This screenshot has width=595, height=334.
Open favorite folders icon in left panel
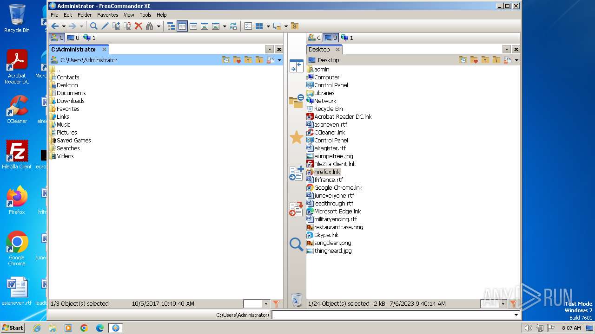pos(237,60)
